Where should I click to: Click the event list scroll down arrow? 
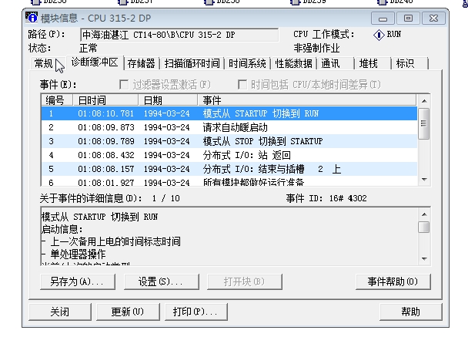(424, 180)
